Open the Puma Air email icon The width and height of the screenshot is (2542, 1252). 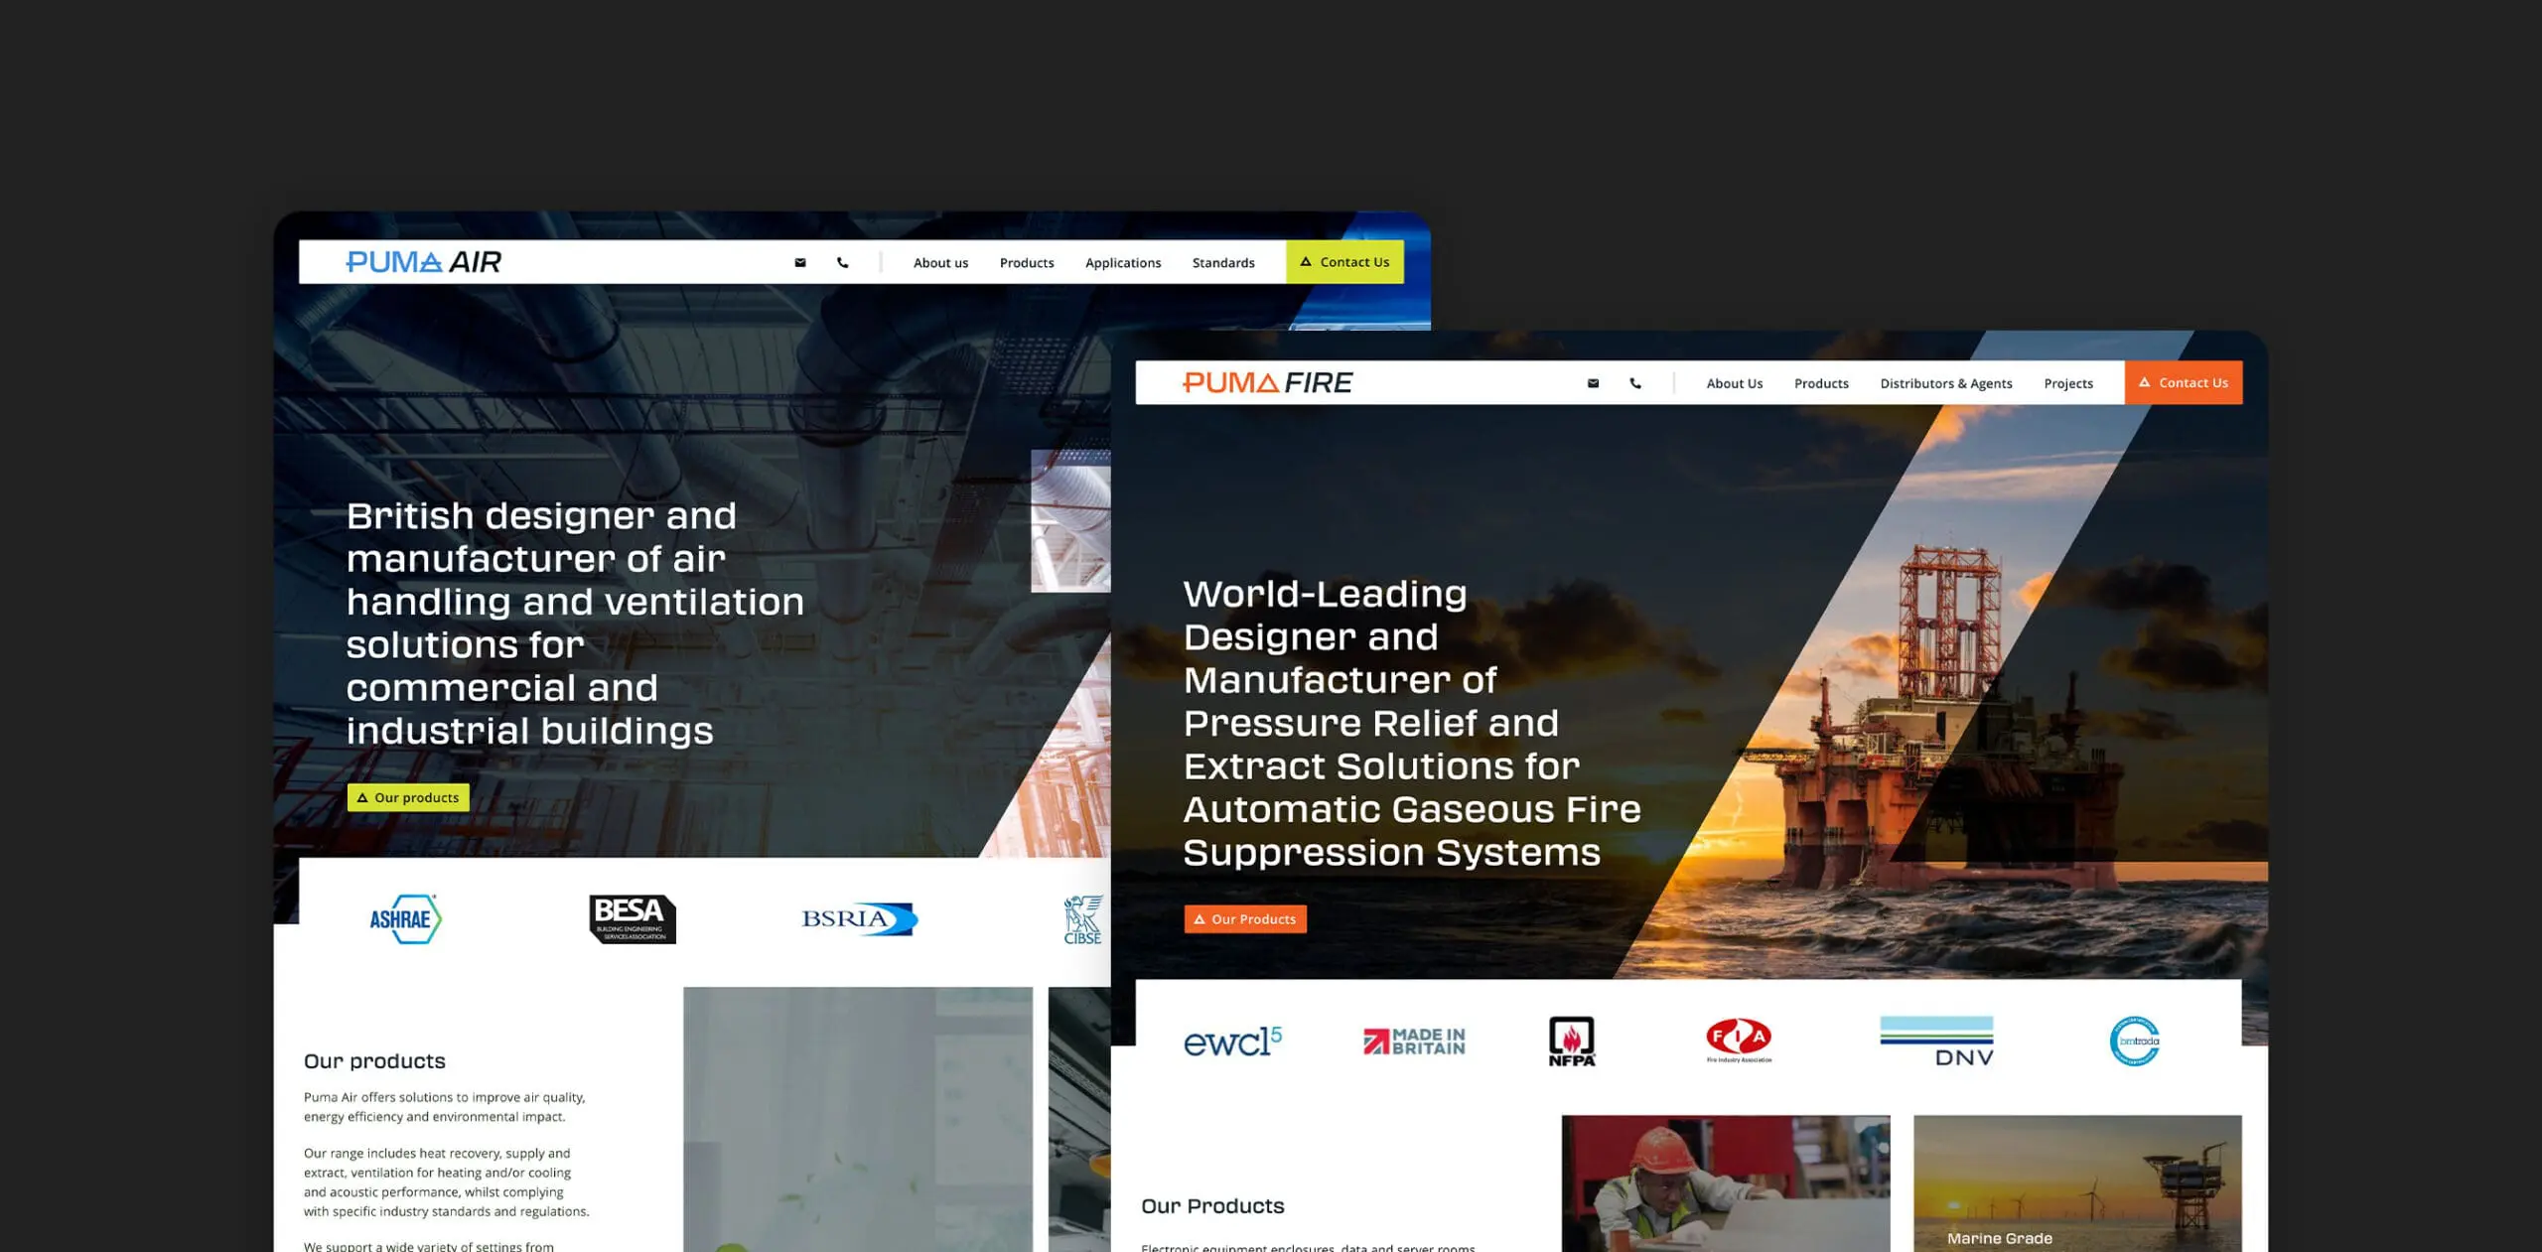[800, 263]
